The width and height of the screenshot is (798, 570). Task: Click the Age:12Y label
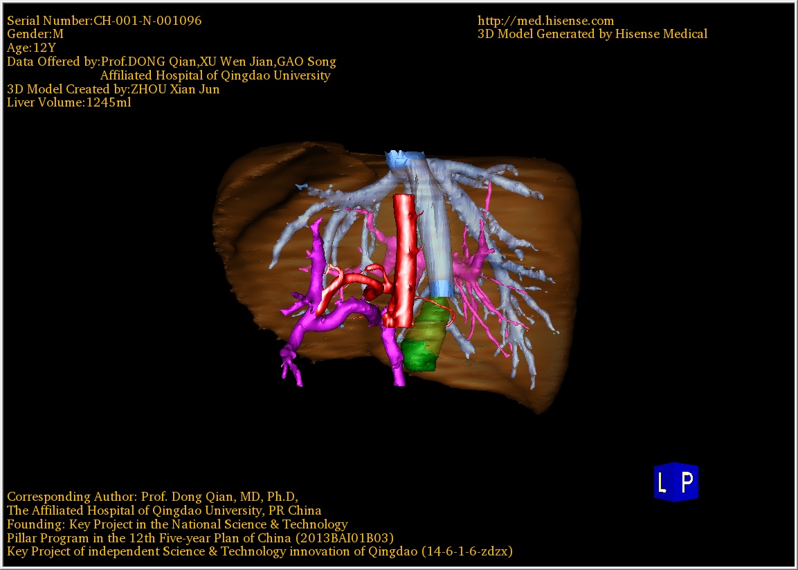(32, 48)
